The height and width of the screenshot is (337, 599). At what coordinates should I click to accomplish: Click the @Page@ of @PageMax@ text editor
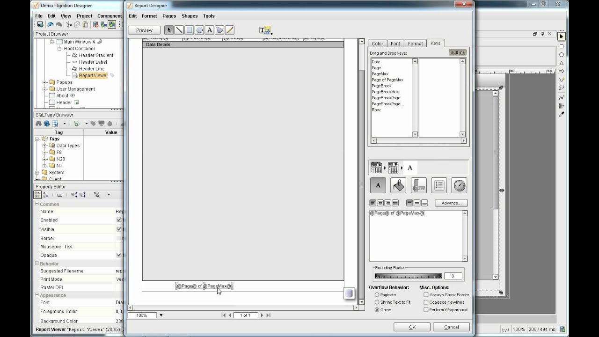tap(416, 235)
